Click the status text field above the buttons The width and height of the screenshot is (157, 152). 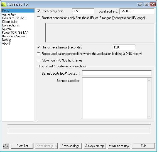point(78,131)
